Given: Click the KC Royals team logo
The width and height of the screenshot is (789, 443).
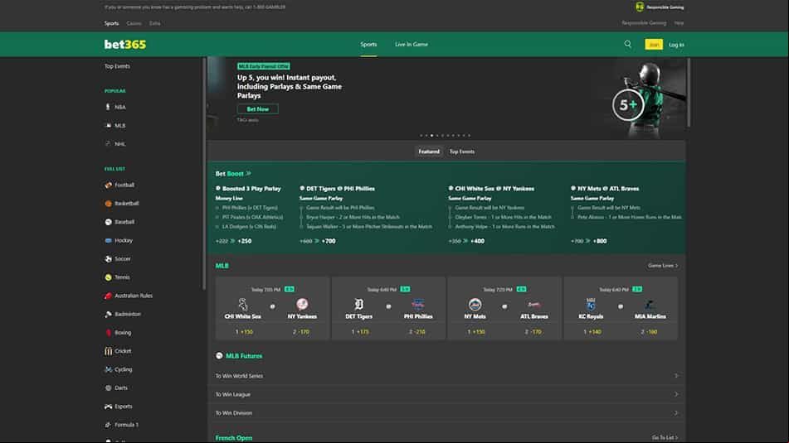Looking at the screenshot, I should click(x=591, y=304).
